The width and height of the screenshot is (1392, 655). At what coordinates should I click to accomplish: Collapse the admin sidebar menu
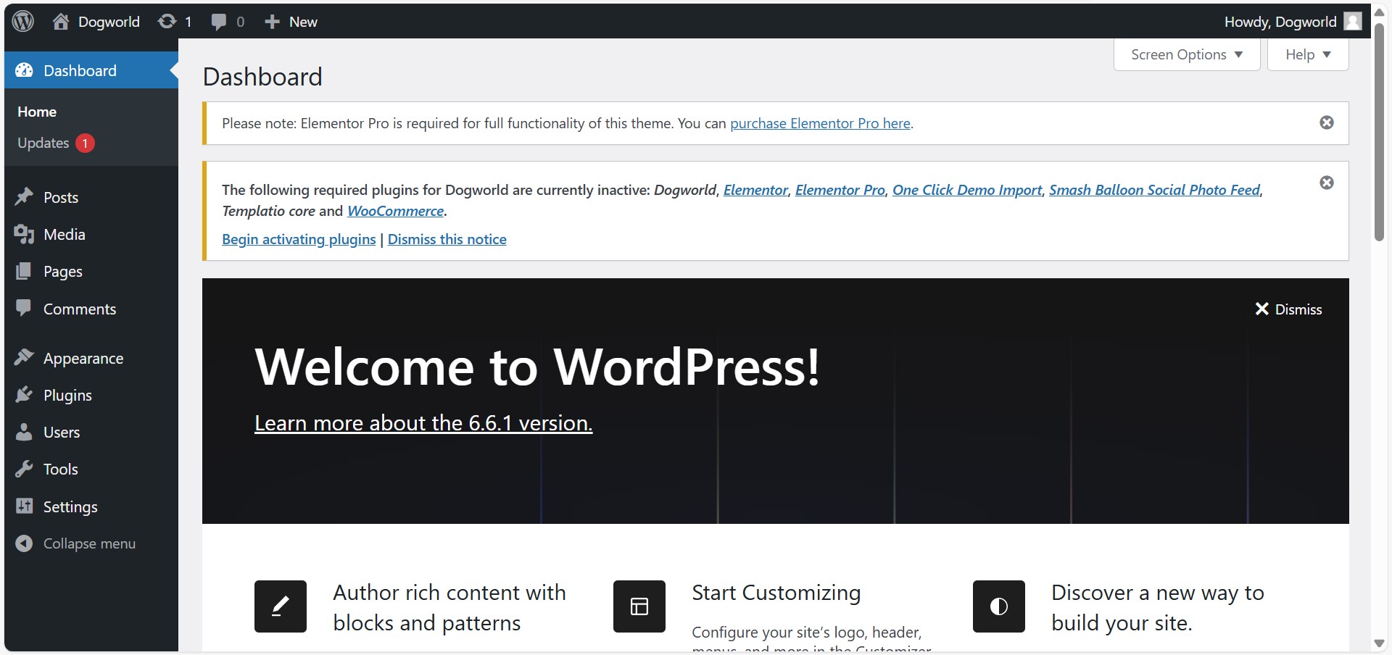[89, 543]
